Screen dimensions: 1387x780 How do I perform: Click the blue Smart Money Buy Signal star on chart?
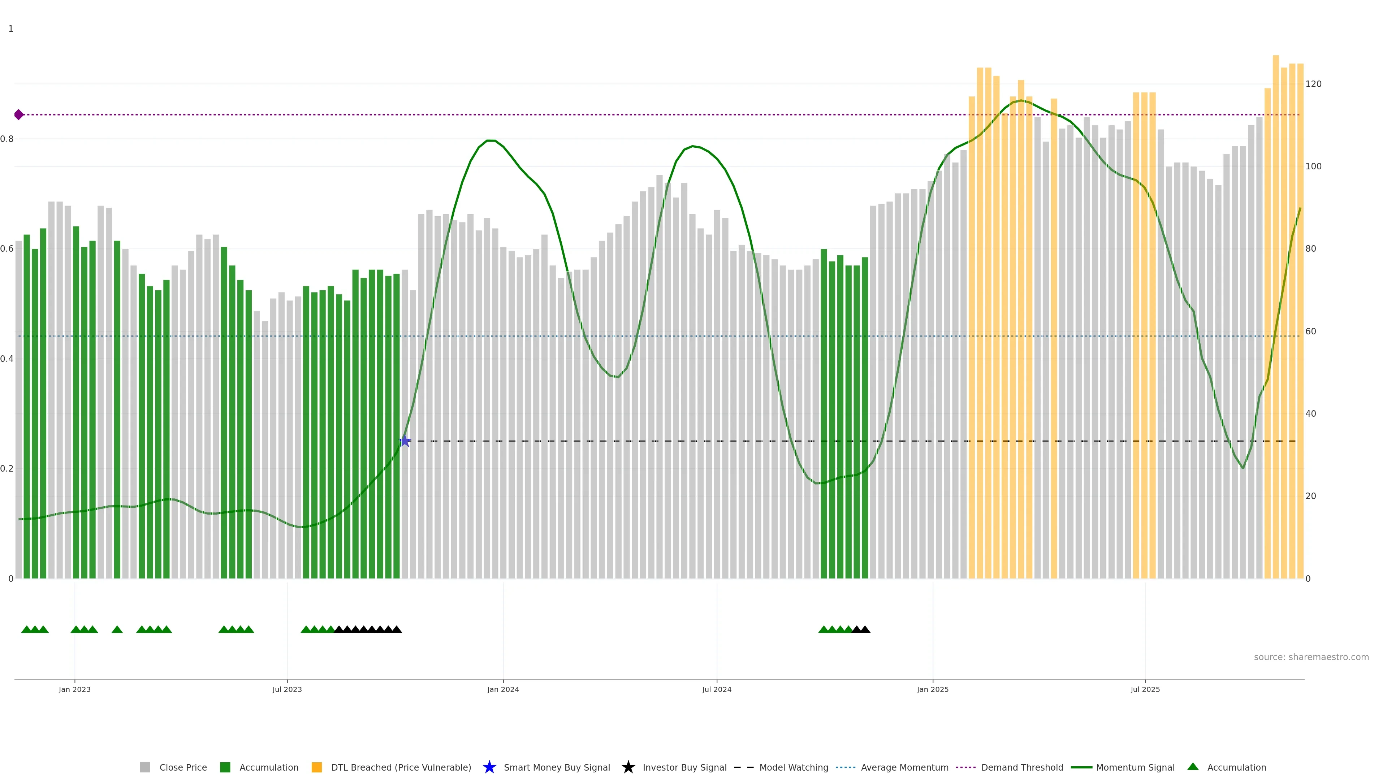pyautogui.click(x=405, y=441)
